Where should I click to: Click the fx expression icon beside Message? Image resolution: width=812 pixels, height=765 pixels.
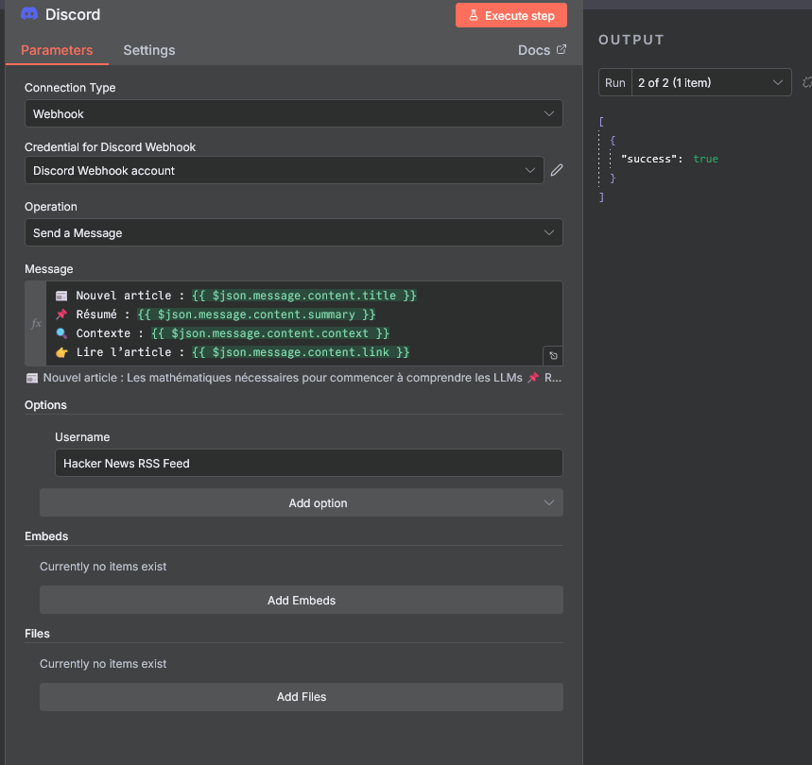[x=36, y=323]
